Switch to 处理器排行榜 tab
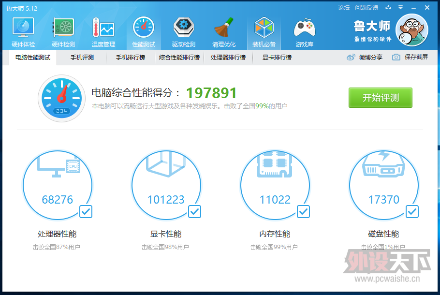 (x=228, y=58)
